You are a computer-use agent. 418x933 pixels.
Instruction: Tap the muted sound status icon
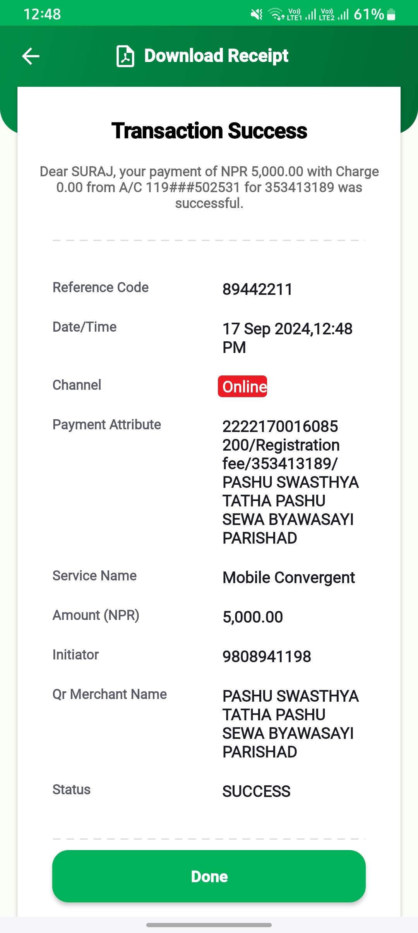point(256,15)
